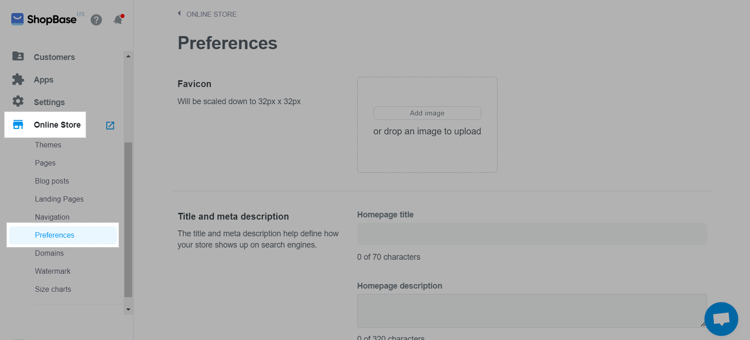
Task: Open the Customers menu
Action: click(x=54, y=57)
